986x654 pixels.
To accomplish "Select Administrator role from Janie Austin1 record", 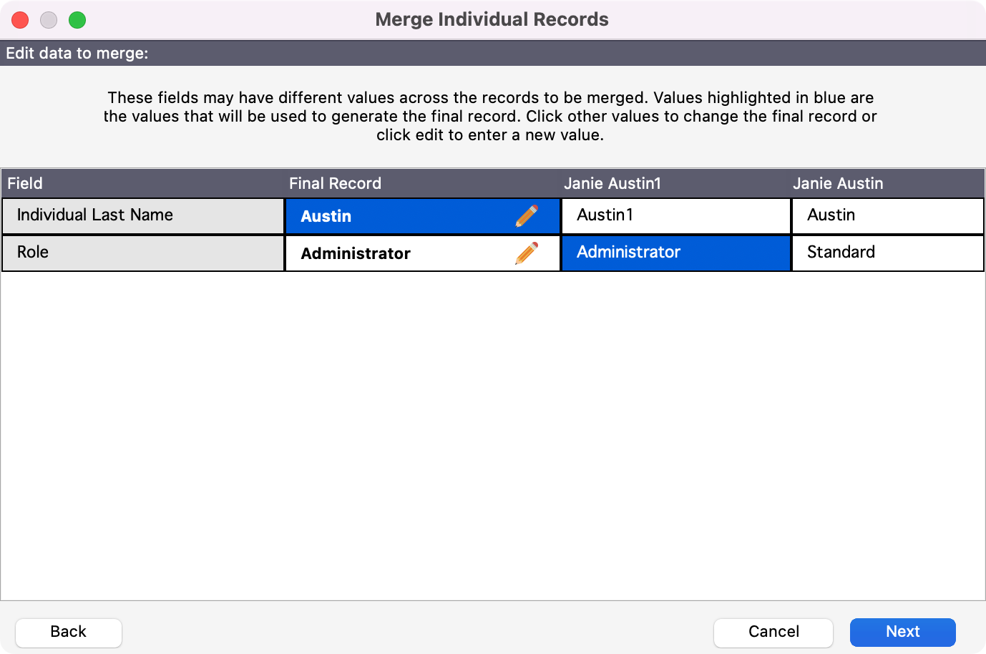I will click(x=675, y=253).
